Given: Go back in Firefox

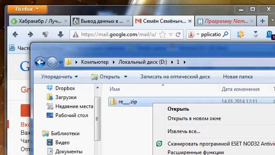Looking at the screenshot, I should click(x=15, y=34).
